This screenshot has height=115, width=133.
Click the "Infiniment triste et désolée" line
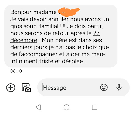48,61
